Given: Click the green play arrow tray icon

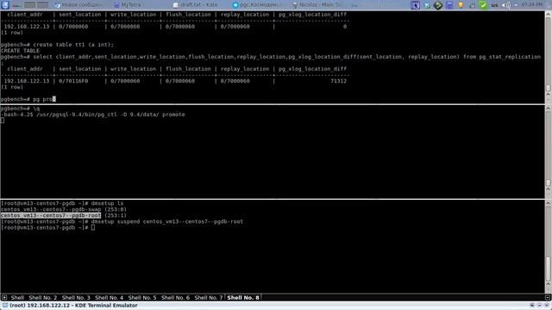Looking at the screenshot, I should 437,5.
